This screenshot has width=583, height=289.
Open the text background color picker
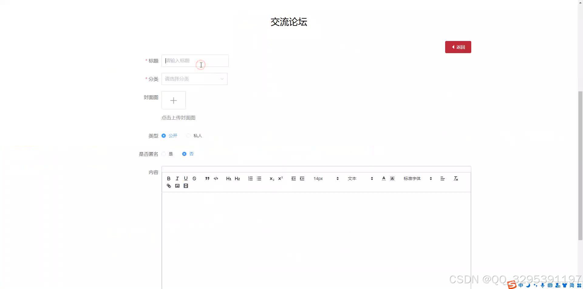click(x=392, y=178)
